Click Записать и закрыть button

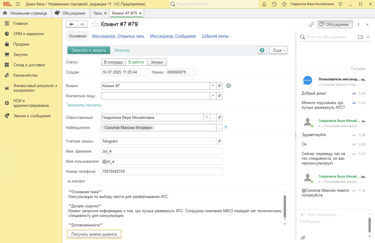click(x=89, y=50)
